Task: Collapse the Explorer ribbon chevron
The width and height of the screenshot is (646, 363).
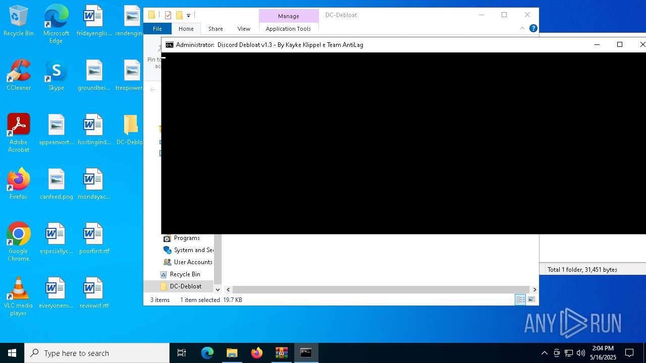Action: tap(522, 28)
